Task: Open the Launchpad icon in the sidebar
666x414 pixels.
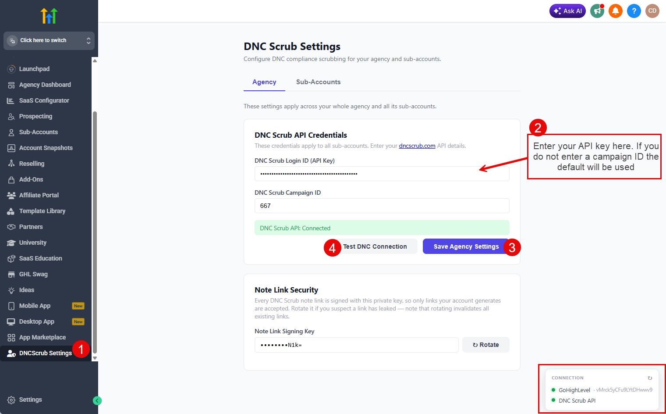Action: 11,69
